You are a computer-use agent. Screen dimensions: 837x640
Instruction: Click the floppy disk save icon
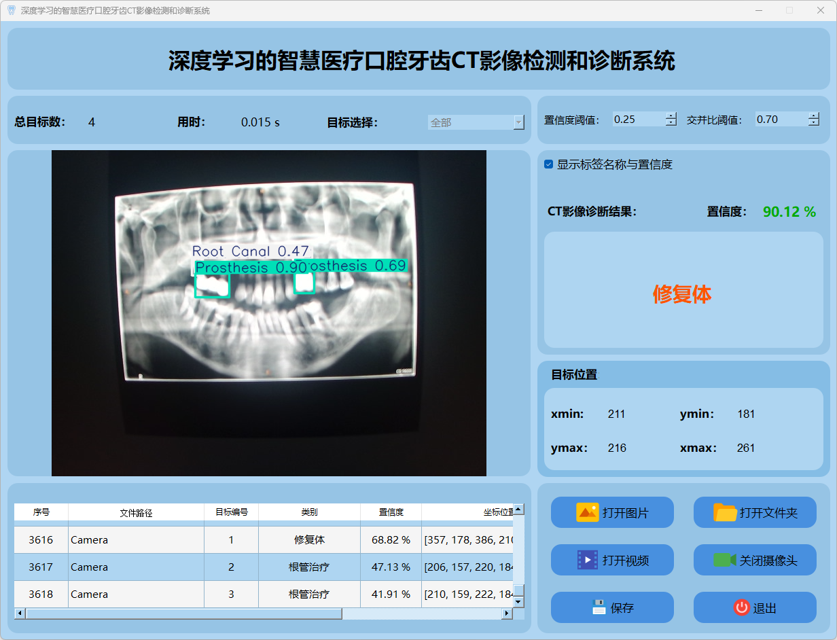[599, 607]
